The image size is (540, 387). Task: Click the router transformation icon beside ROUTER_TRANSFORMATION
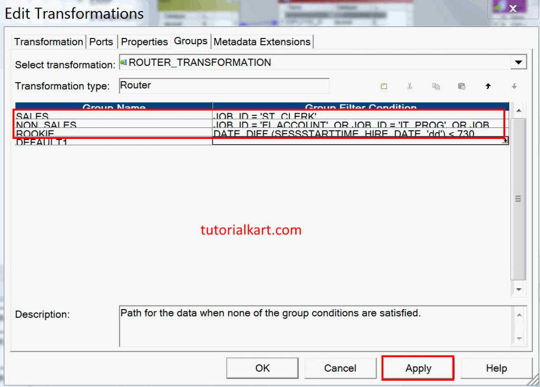click(x=125, y=62)
